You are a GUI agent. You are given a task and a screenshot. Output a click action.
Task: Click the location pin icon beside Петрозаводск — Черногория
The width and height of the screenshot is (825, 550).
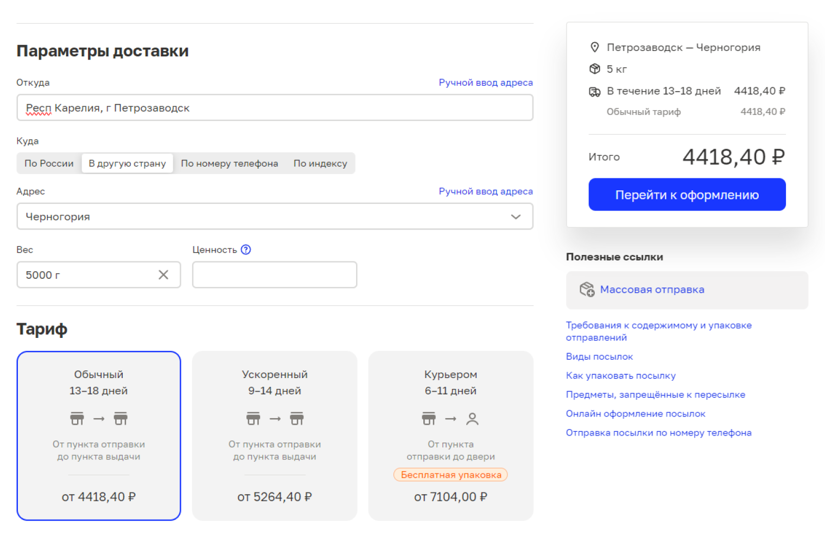pos(595,47)
